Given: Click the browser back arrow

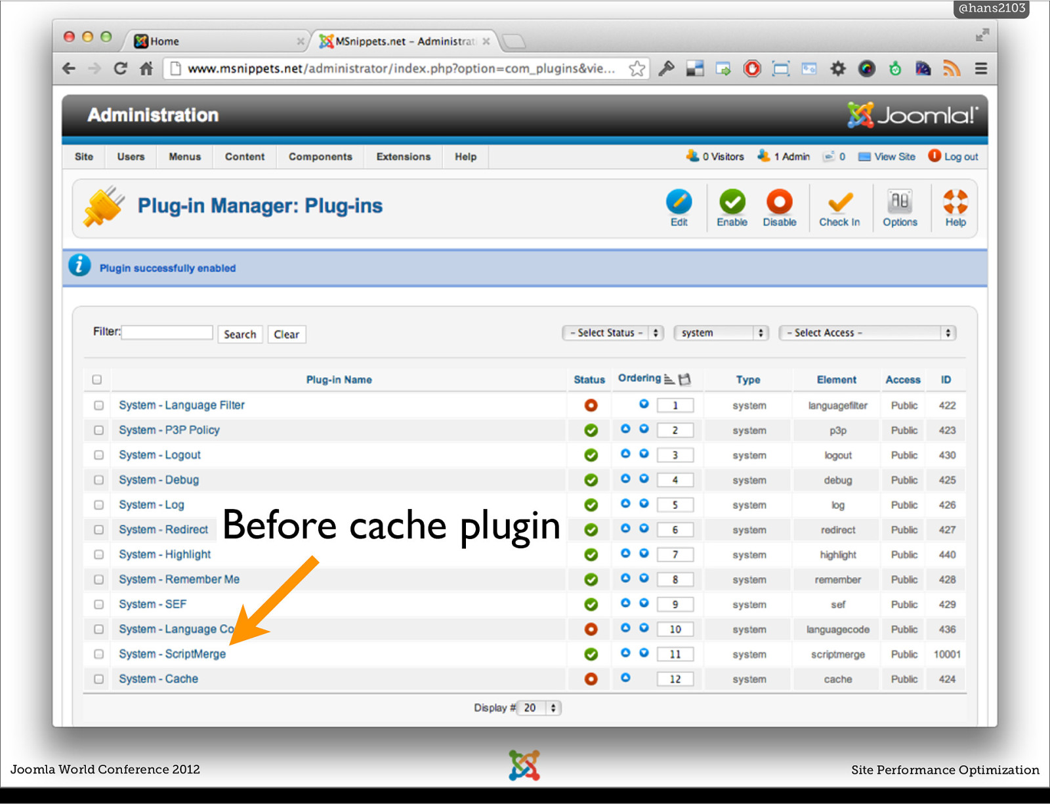Looking at the screenshot, I should 69,68.
